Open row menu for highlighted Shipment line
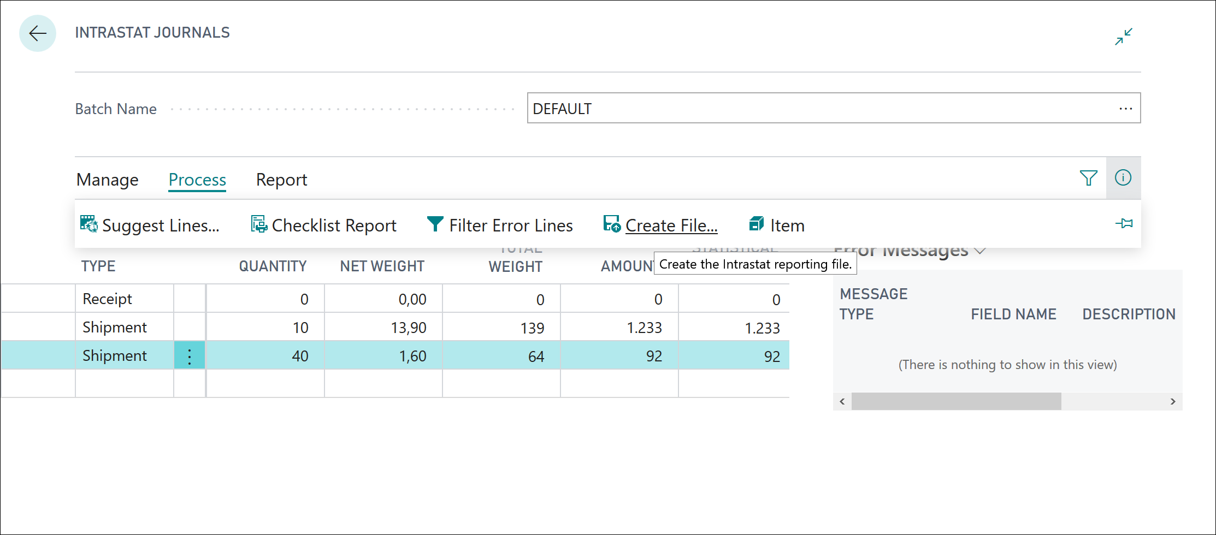The width and height of the screenshot is (1216, 535). [x=190, y=356]
